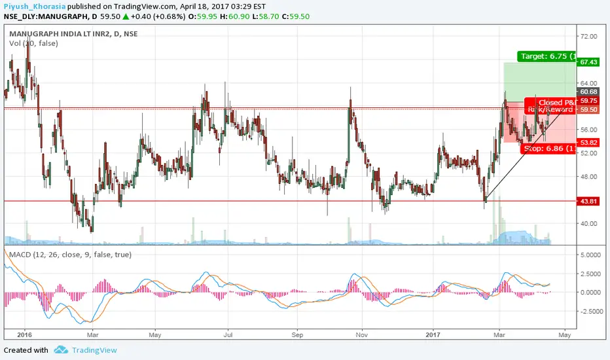Click the Created with footer text
This screenshot has width=610, height=360.
[26, 350]
